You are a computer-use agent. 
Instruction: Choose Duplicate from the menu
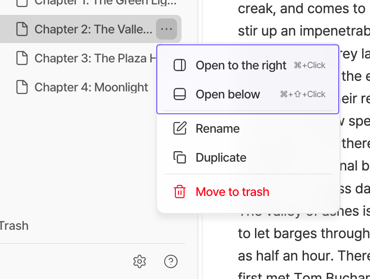click(248, 157)
